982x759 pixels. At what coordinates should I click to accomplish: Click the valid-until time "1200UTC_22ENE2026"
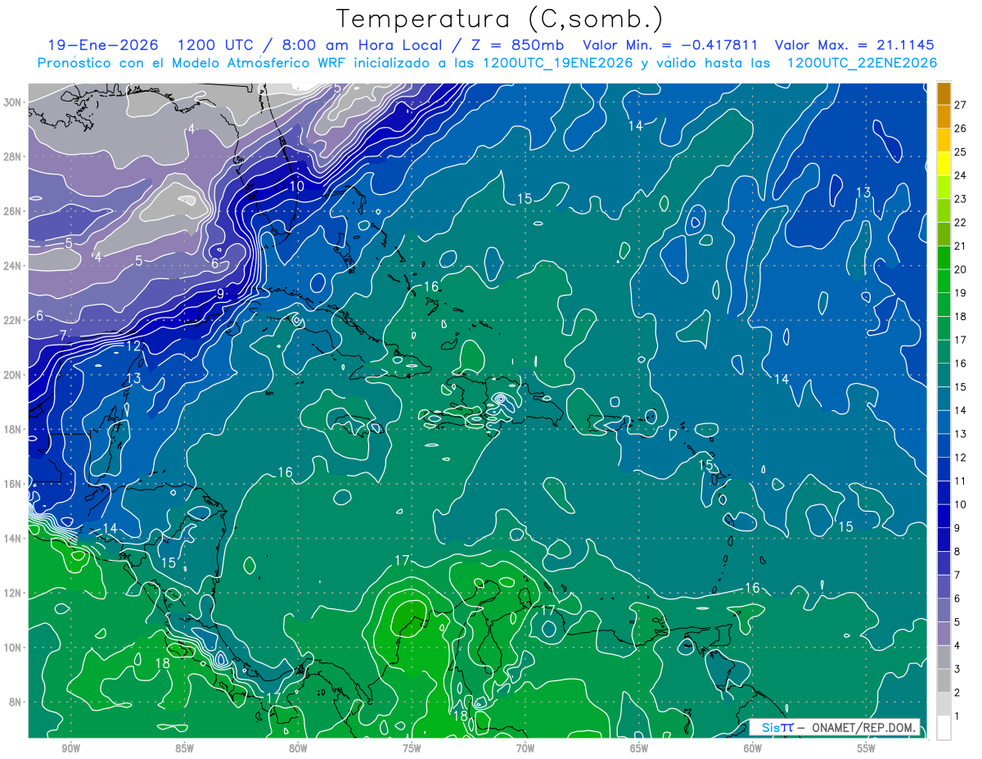(x=862, y=63)
